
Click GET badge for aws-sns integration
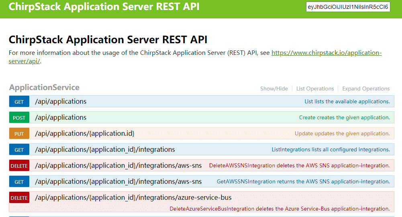[x=19, y=182]
